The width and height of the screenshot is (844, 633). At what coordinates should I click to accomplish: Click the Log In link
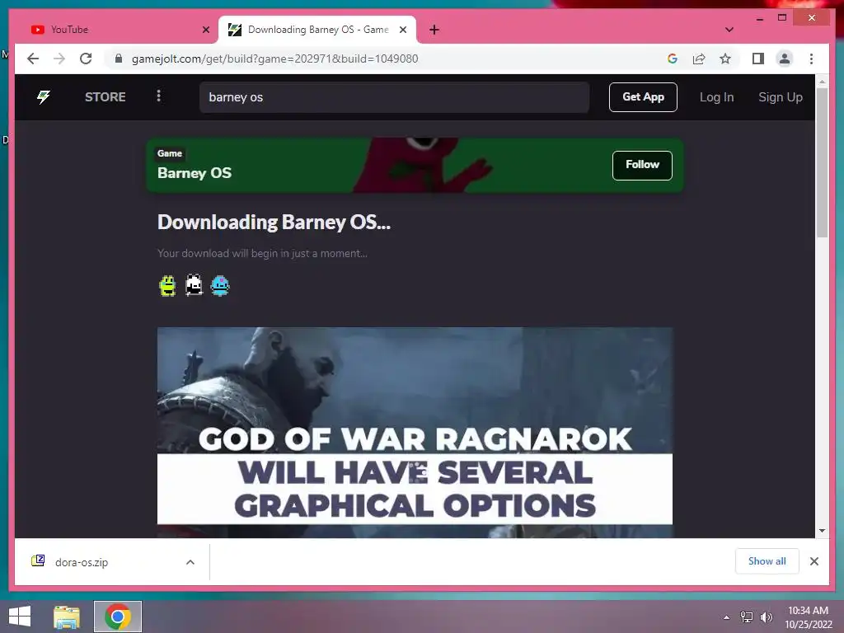[716, 97]
